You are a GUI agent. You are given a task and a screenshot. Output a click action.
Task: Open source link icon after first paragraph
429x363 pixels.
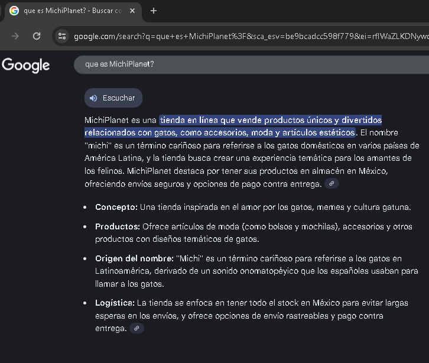(332, 184)
